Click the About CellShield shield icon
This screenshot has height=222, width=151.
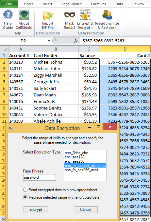[x=24, y=15]
